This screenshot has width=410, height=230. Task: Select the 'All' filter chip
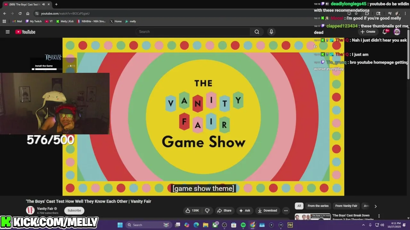point(299,206)
